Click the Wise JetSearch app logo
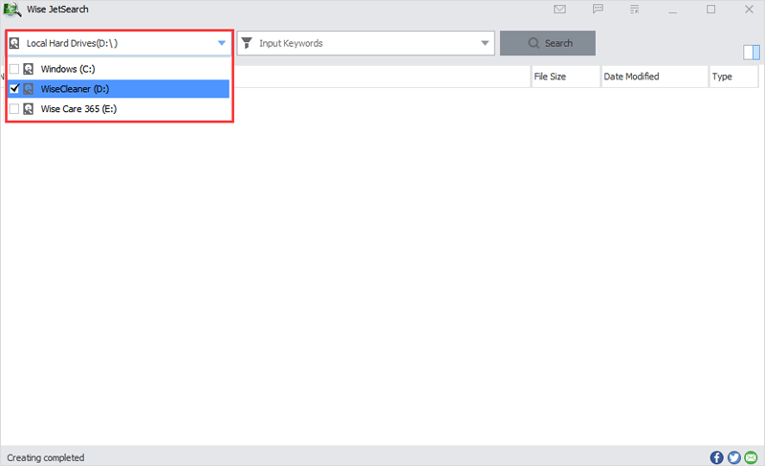This screenshot has width=765, height=466. (x=12, y=10)
